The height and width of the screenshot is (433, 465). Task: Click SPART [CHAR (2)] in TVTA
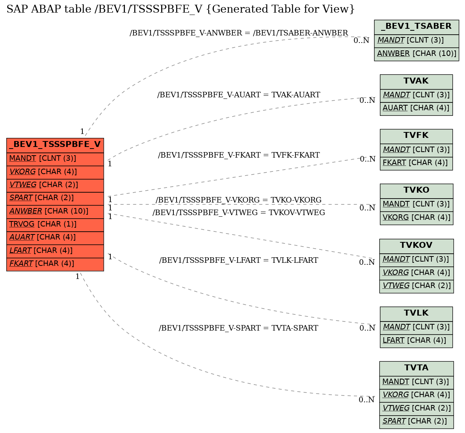[417, 422]
